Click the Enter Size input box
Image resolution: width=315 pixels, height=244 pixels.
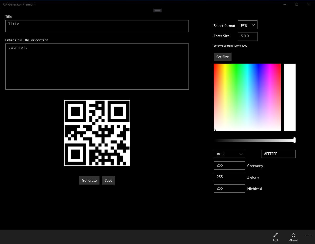[x=248, y=36]
